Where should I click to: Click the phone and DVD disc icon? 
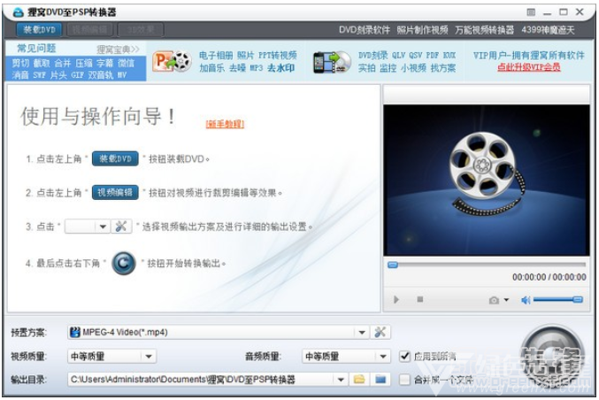click(x=332, y=62)
